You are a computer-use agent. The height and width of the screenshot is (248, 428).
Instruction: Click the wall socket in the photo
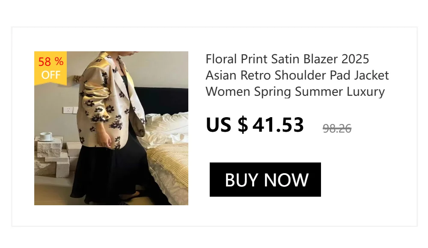pos(68,110)
